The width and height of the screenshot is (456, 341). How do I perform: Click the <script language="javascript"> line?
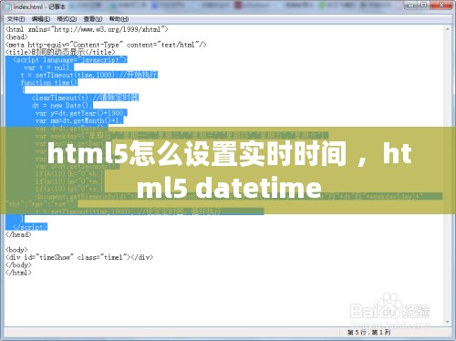click(x=70, y=59)
